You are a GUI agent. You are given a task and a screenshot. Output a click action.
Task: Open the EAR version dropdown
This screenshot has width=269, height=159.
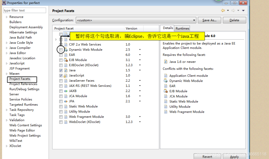pos(140,55)
